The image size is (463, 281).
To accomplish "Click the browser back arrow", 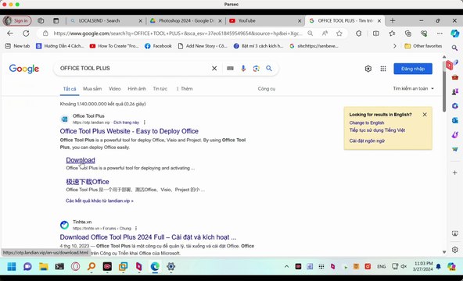I will click(x=10, y=34).
